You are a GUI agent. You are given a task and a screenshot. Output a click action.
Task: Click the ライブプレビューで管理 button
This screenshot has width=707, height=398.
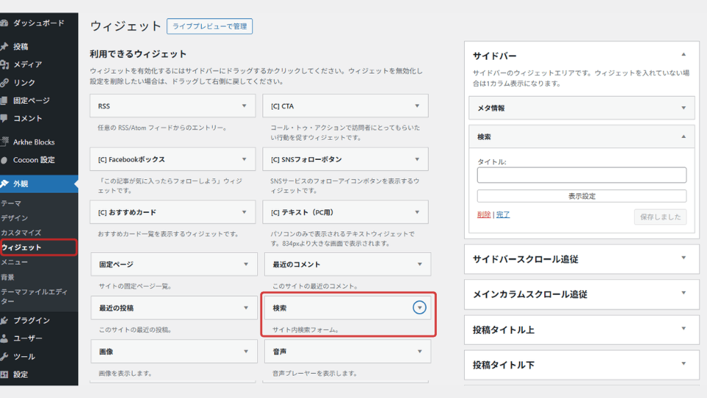point(210,27)
